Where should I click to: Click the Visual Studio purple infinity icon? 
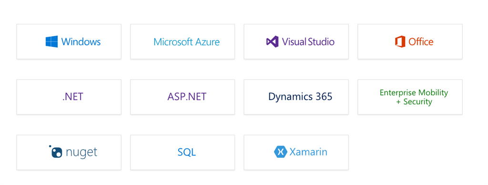tap(272, 41)
